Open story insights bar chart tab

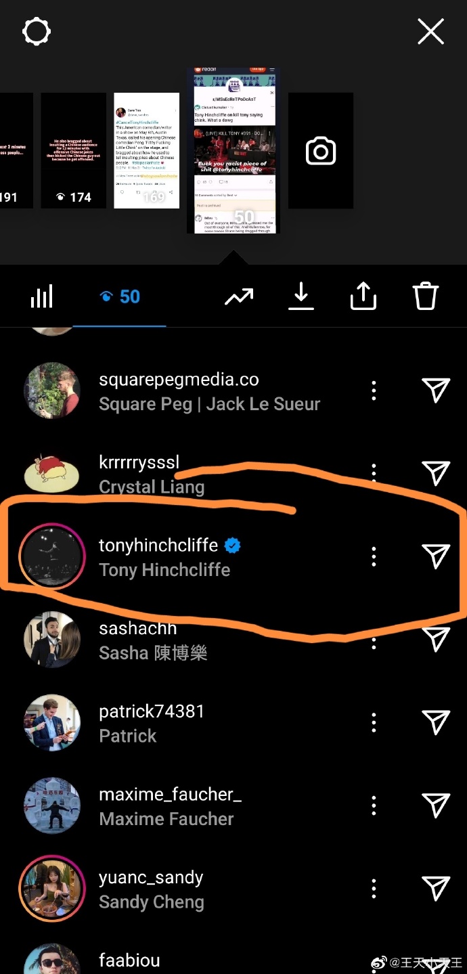click(x=41, y=296)
